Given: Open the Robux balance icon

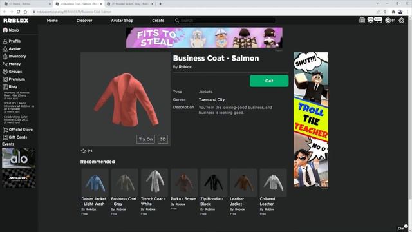Looking at the screenshot, I should [x=388, y=20].
